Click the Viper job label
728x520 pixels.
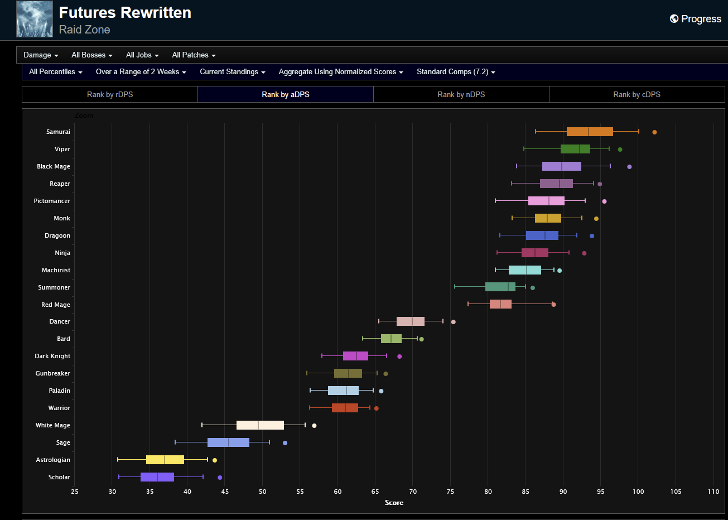click(x=62, y=149)
